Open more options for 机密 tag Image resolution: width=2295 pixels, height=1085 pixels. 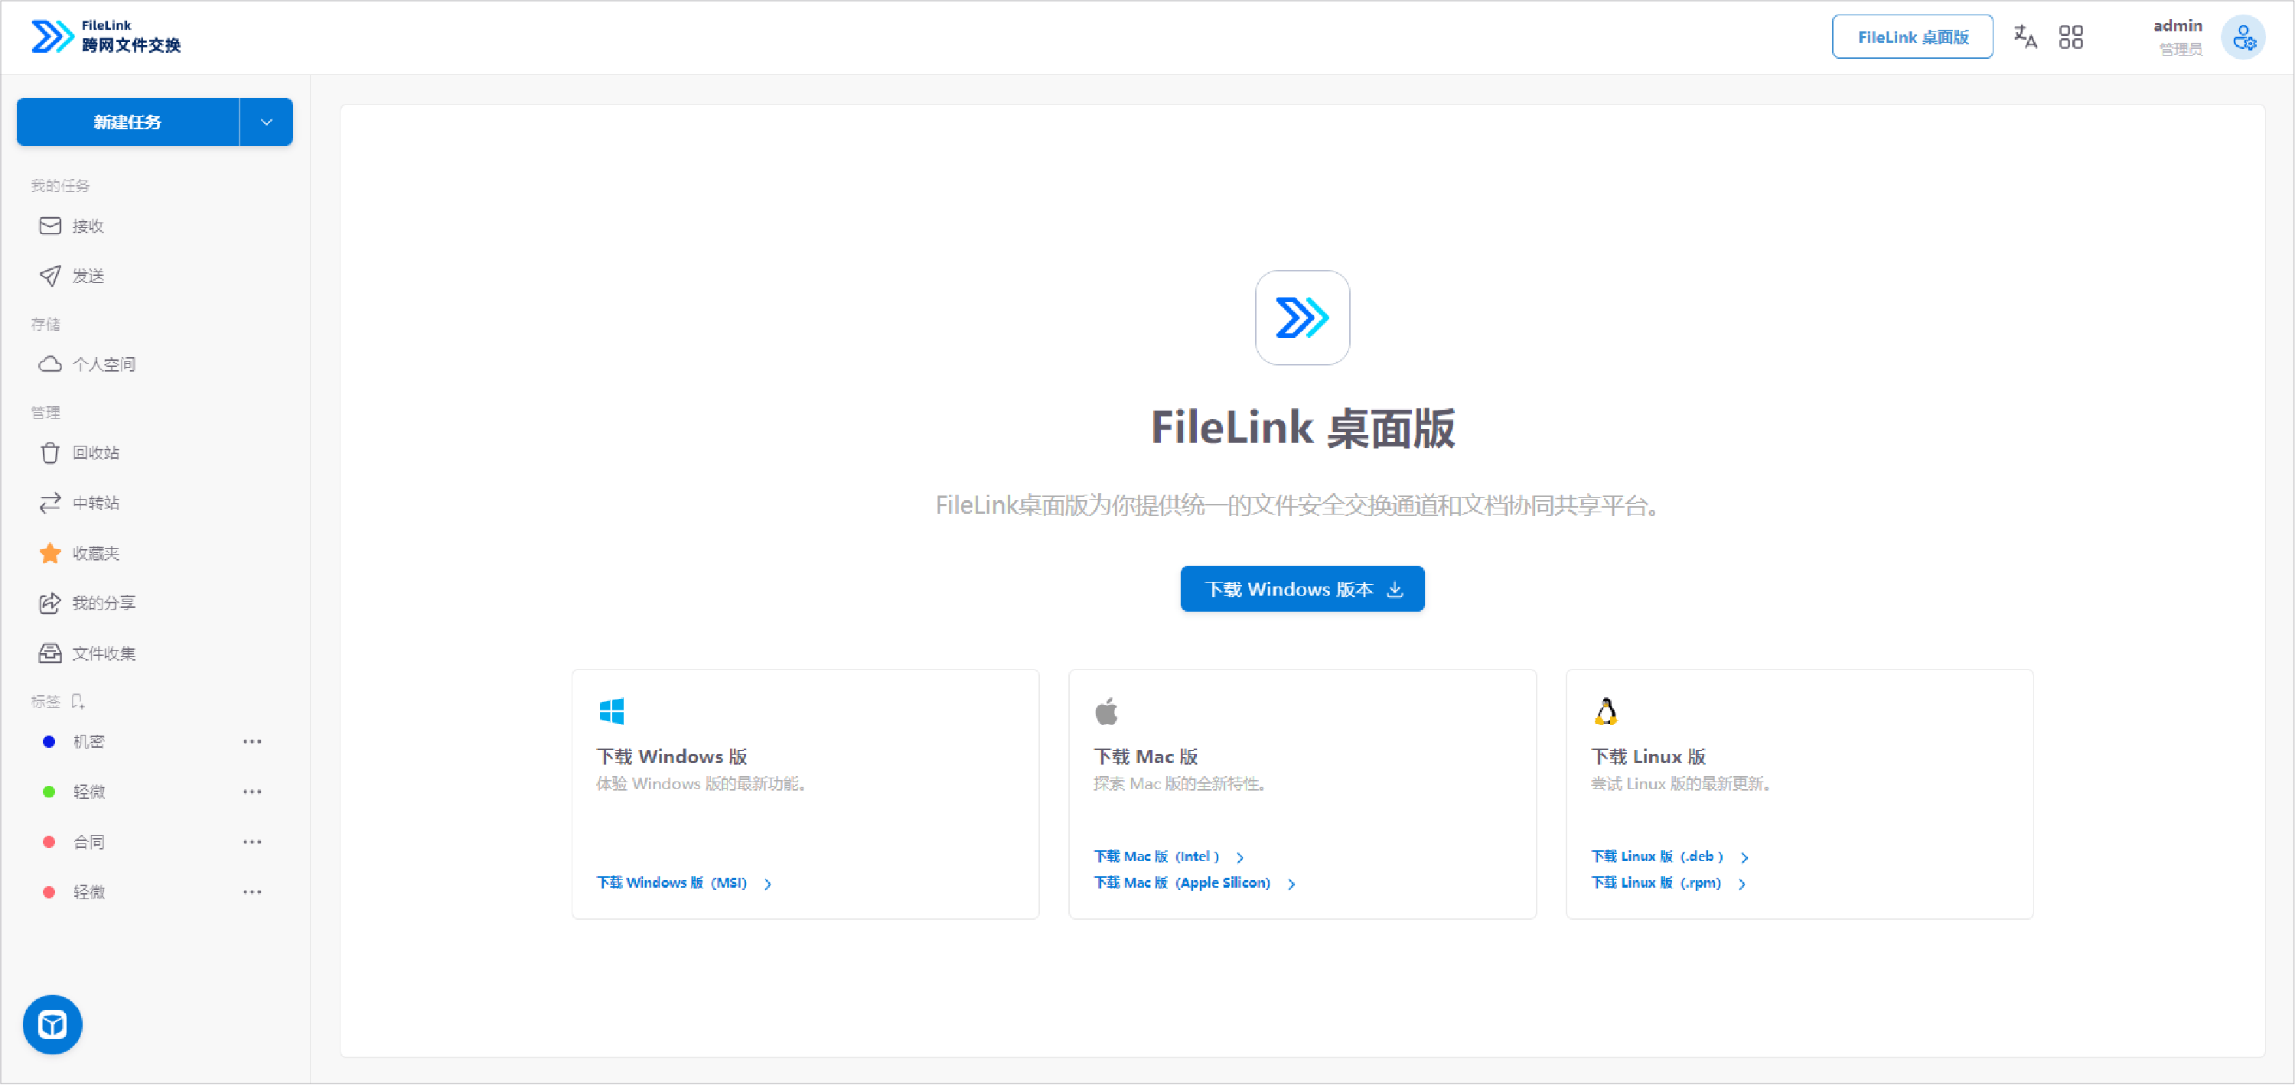point(252,741)
